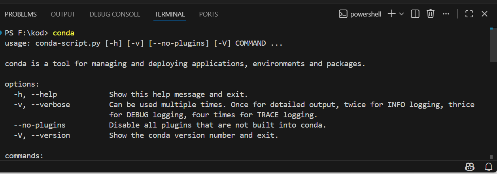Create a new terminal with plus icon
497x174 pixels.
click(391, 14)
